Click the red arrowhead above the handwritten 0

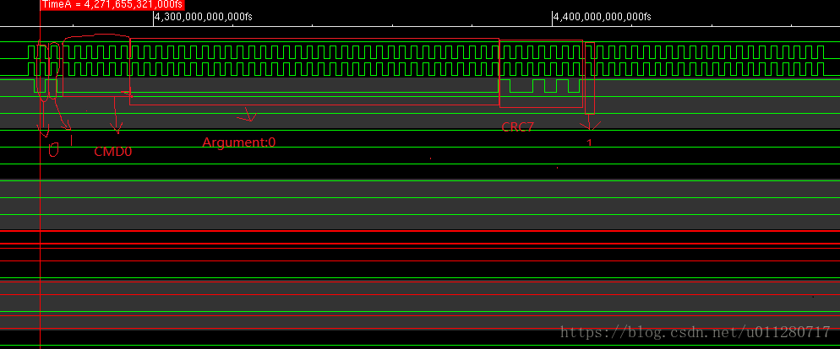coord(46,131)
